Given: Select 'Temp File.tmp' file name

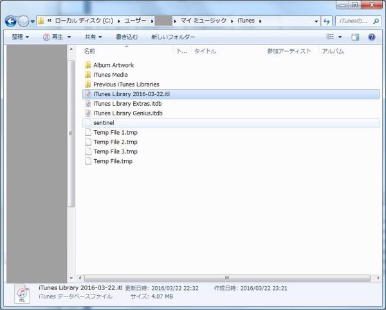Looking at the screenshot, I should tap(113, 161).
